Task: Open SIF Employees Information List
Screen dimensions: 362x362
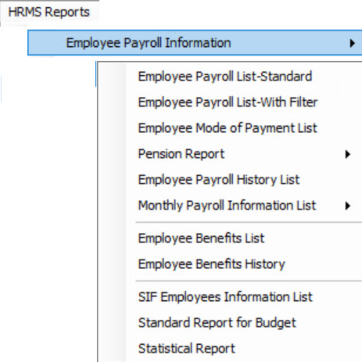Action: (x=225, y=297)
